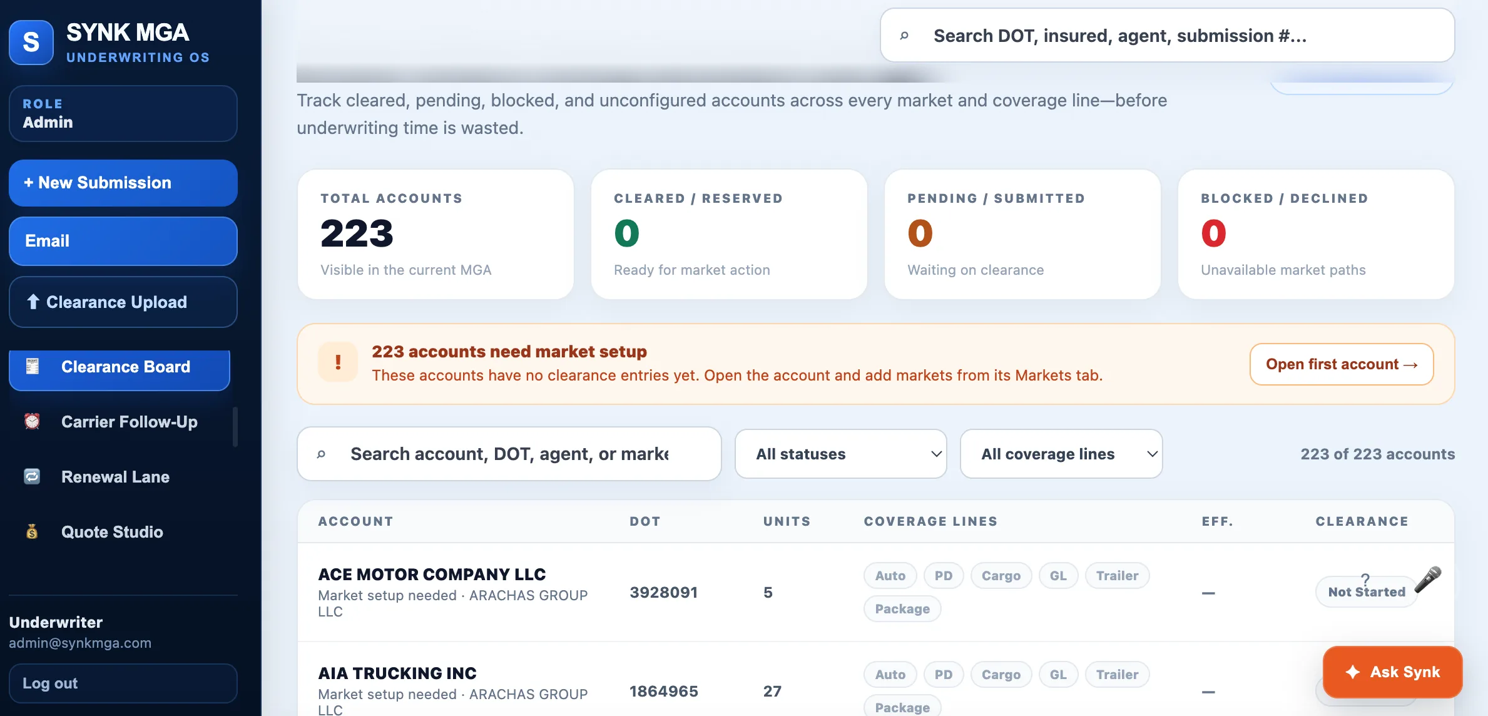
Task: Click the Carrier Follow-Up alarm clock icon
Action: click(x=32, y=421)
